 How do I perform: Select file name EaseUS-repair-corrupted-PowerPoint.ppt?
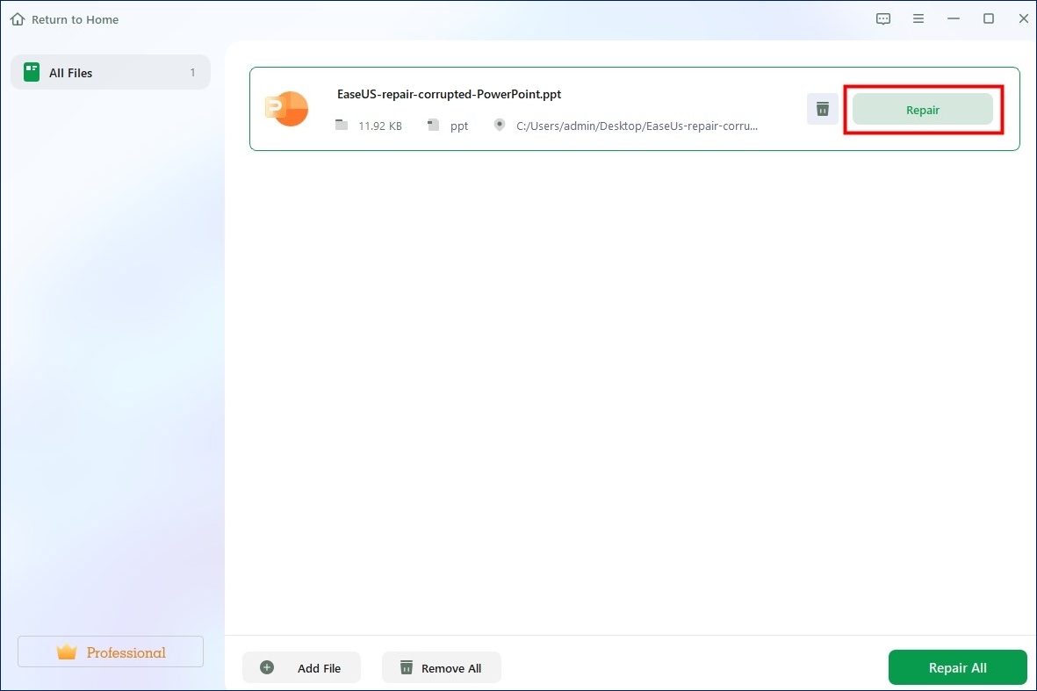449,94
